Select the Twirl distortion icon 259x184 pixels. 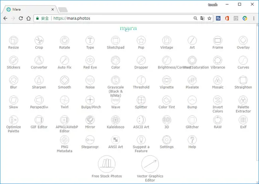[65, 100]
